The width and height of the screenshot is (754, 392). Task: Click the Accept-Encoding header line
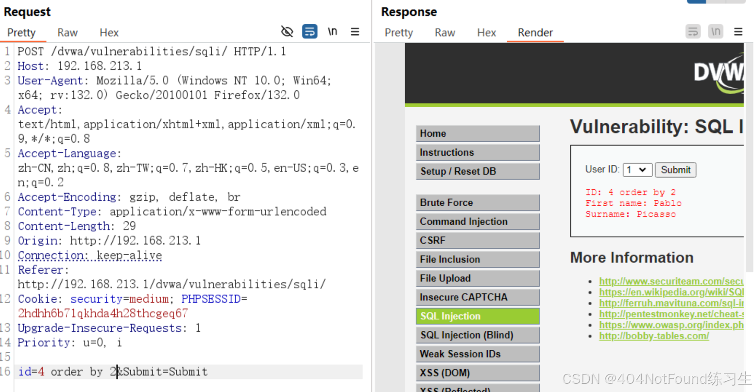[x=129, y=197]
